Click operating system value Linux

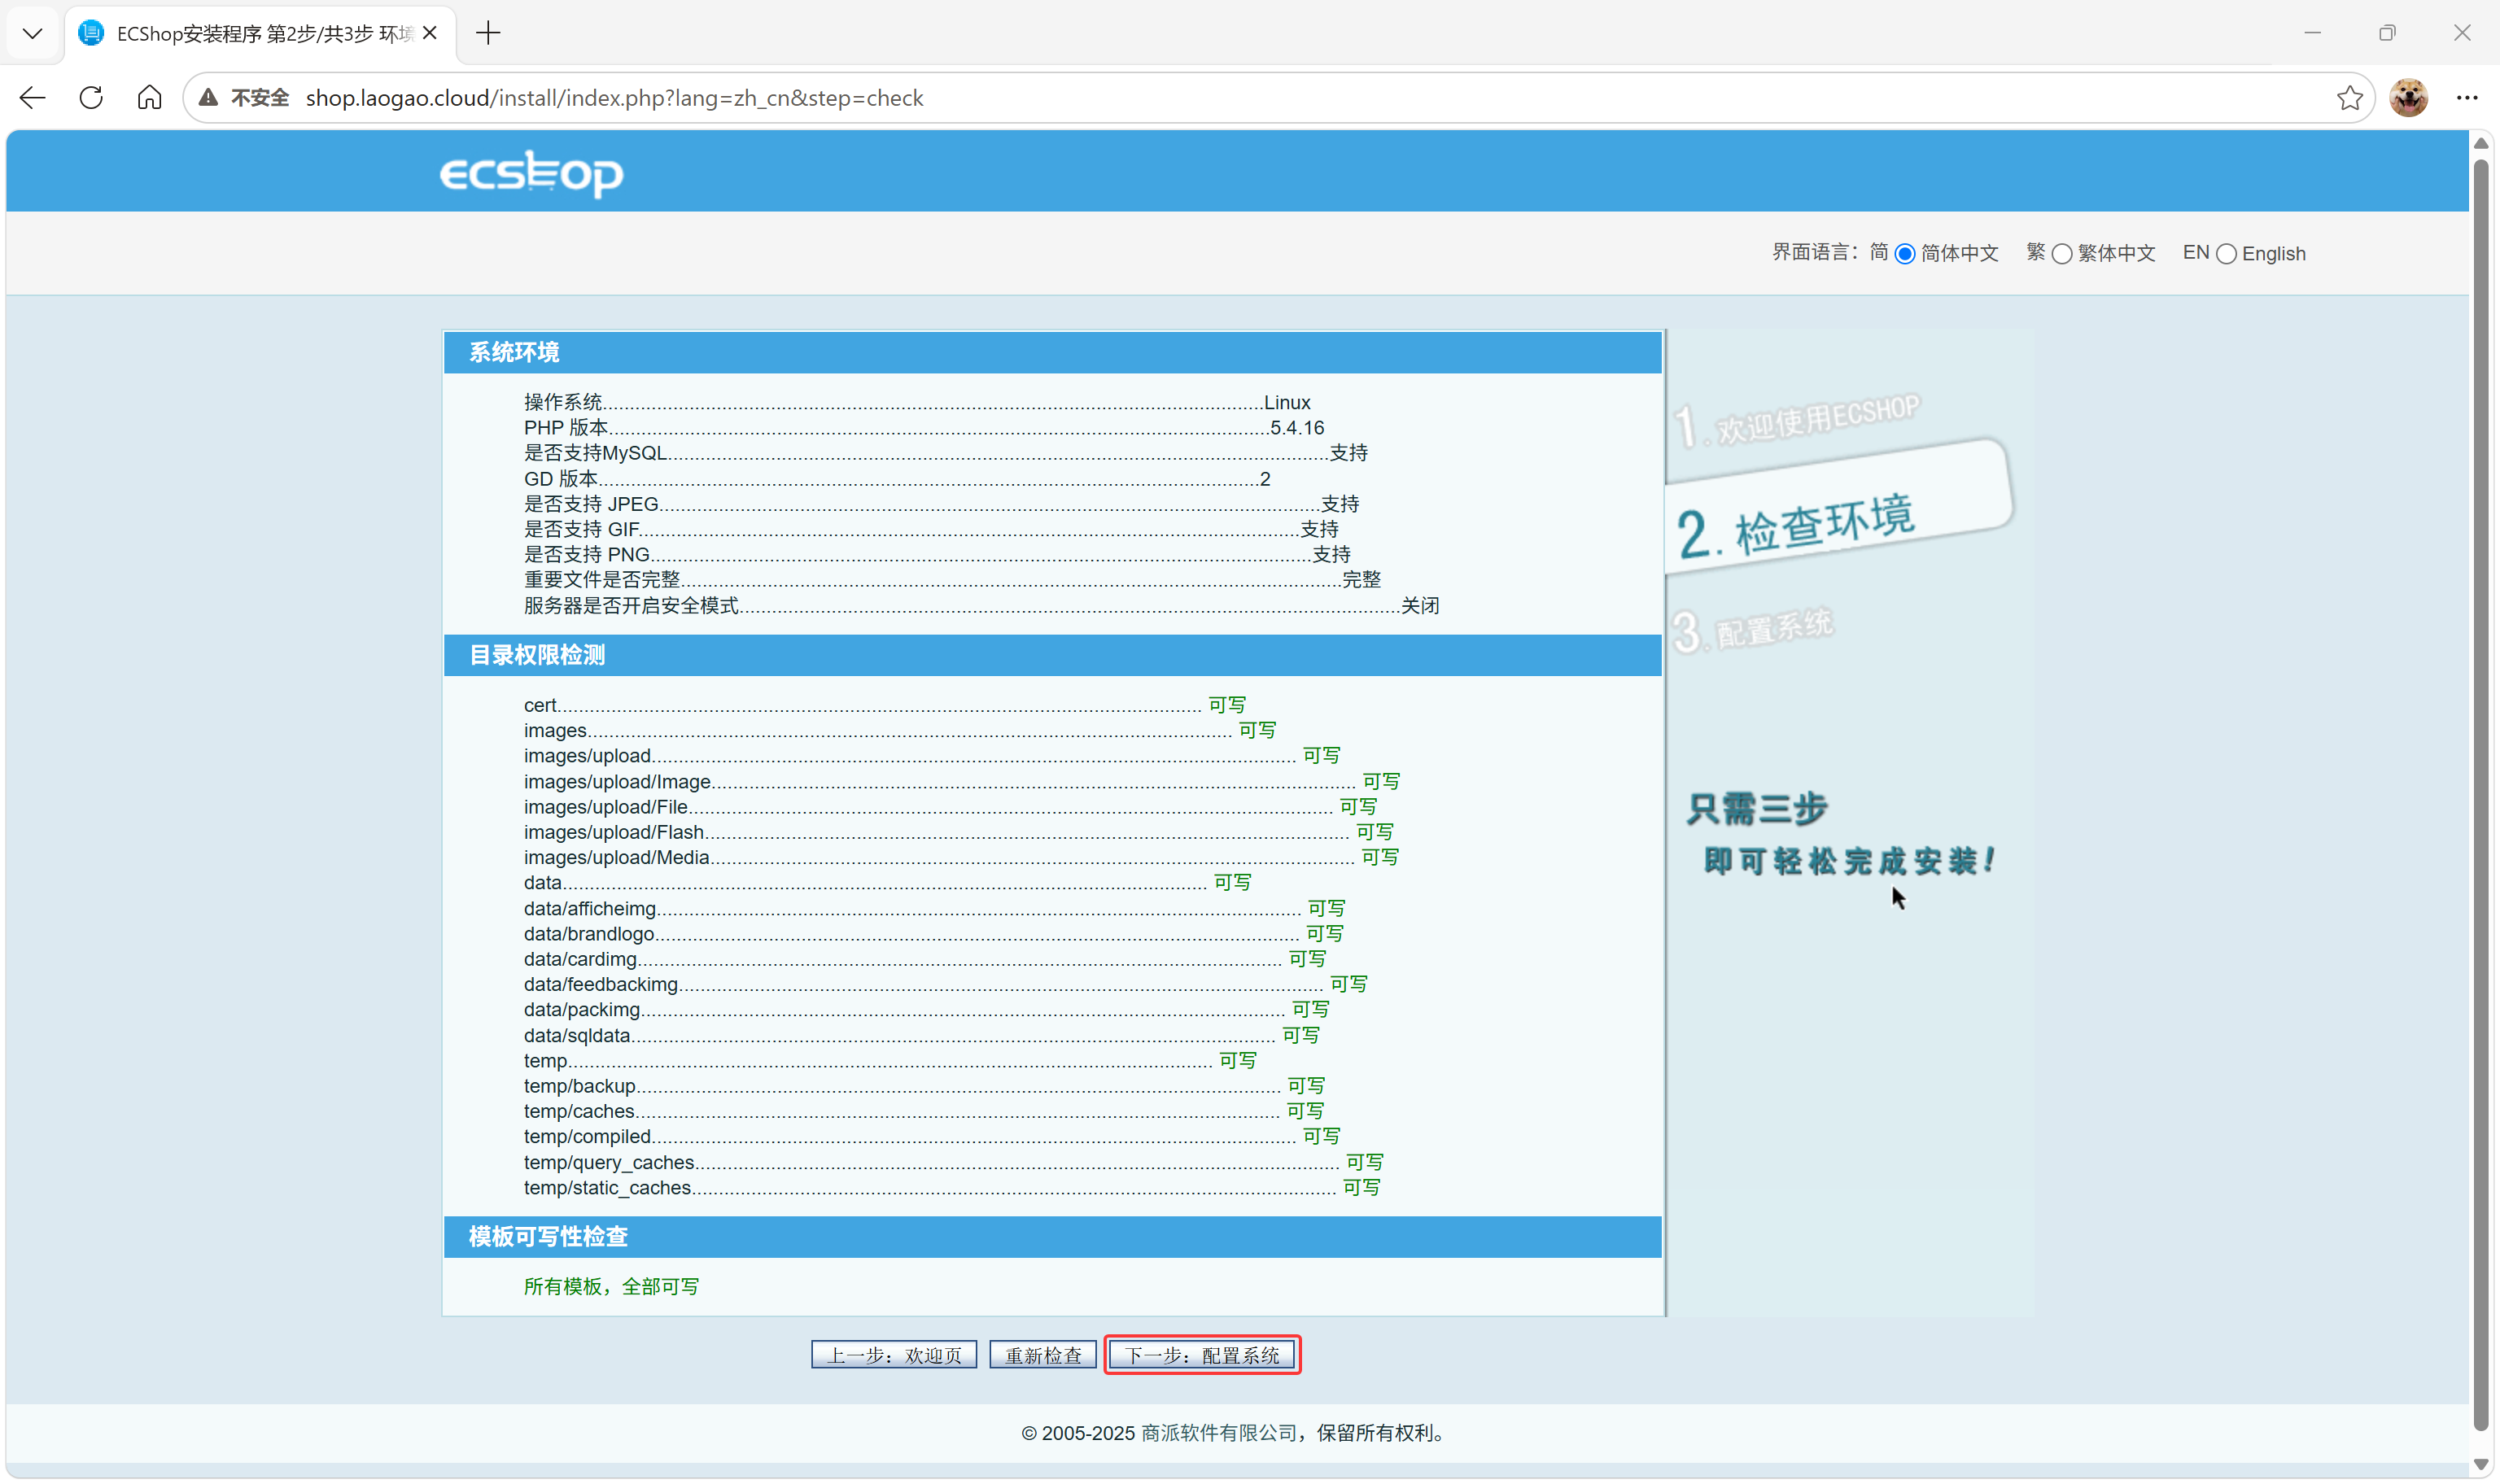click(1287, 403)
